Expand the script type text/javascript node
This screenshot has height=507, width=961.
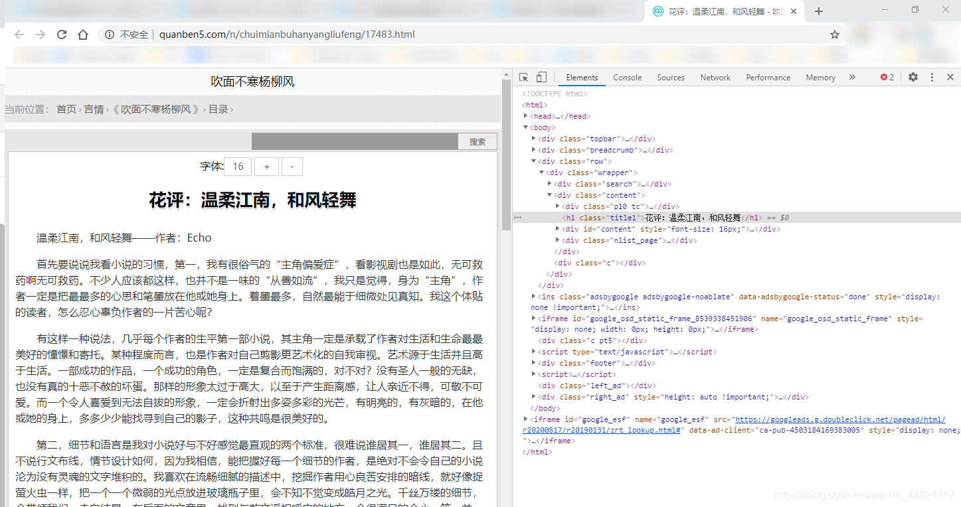534,352
